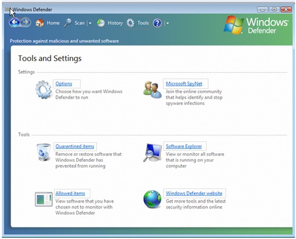296x239 pixels.
Task: Maximize the Windows Defender window
Action: pyautogui.click(x=274, y=9)
